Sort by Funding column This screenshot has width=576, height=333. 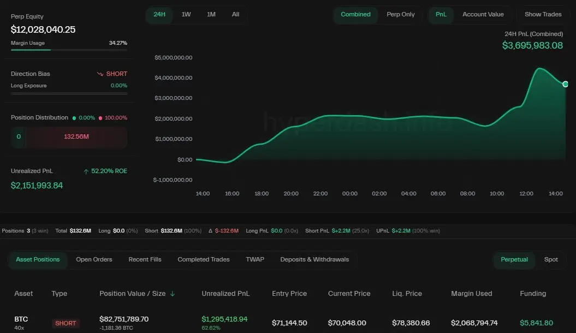(x=533, y=294)
